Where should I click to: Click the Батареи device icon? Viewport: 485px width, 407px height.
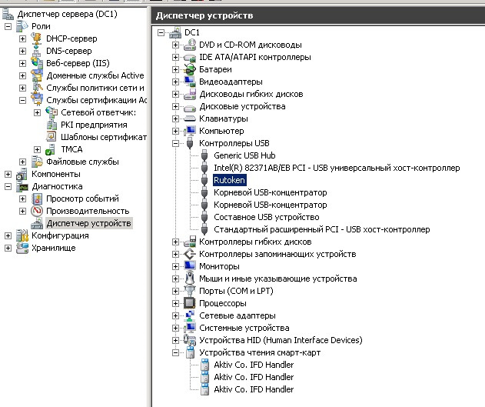coord(191,69)
